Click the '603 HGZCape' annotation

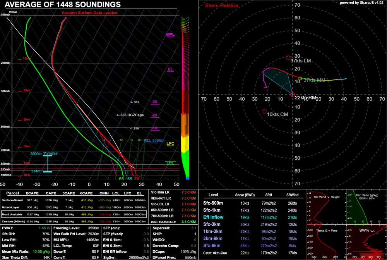130,115
